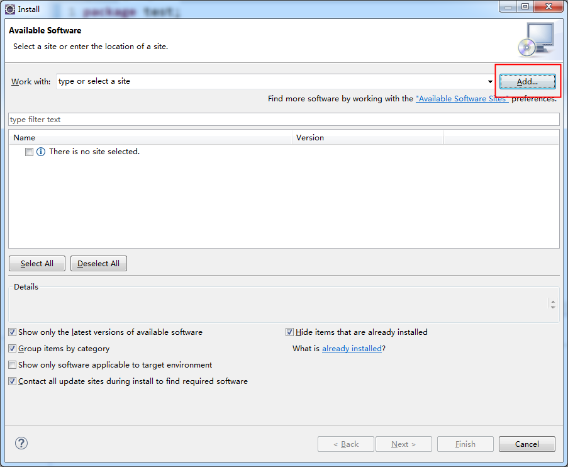Minimize the Install dialog window
568x467 pixels.
pos(508,6)
